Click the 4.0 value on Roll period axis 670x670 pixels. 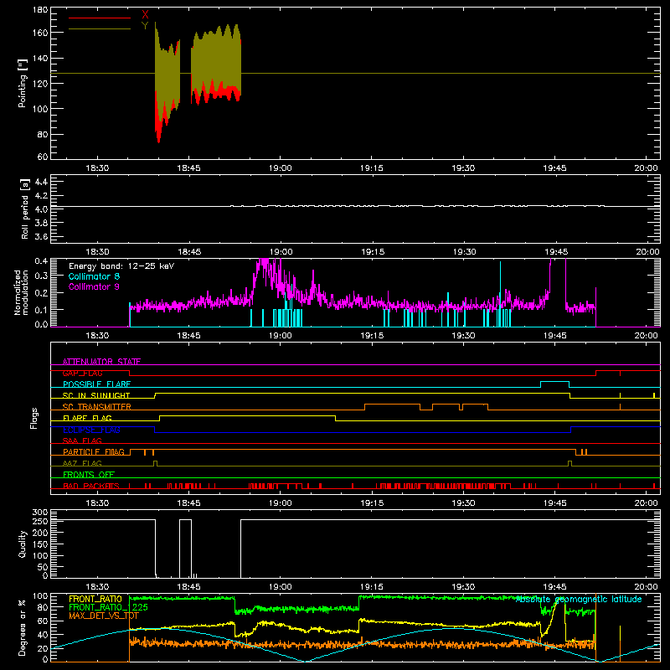point(41,209)
